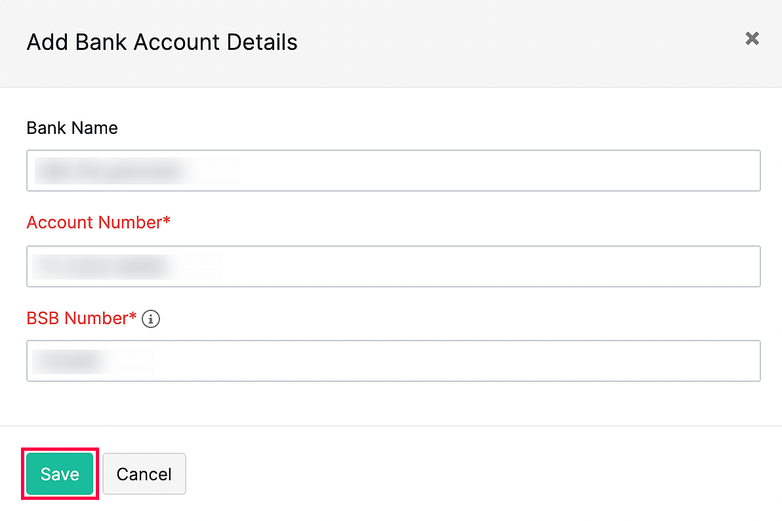
Task: Click the Account Number field label
Action: coord(98,222)
